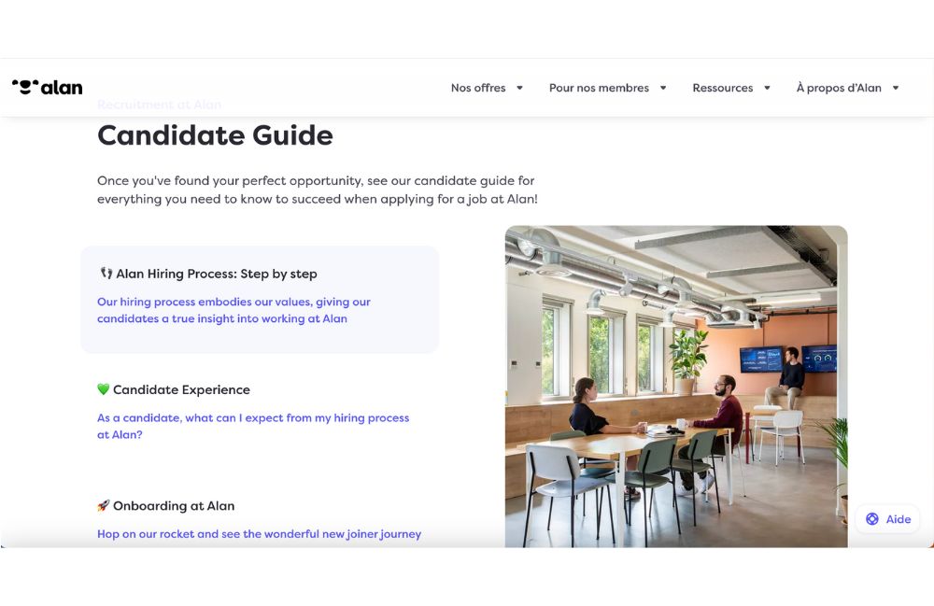934x606 pixels.
Task: Expand the À propos d'Alan dropdown arrow
Action: coord(896,88)
